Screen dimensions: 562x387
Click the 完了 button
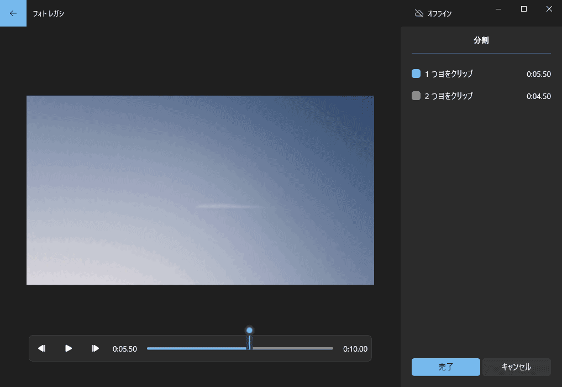click(445, 367)
